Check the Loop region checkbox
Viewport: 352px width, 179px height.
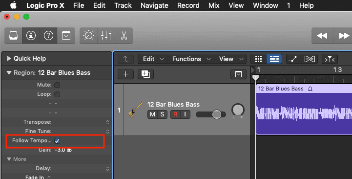57,94
